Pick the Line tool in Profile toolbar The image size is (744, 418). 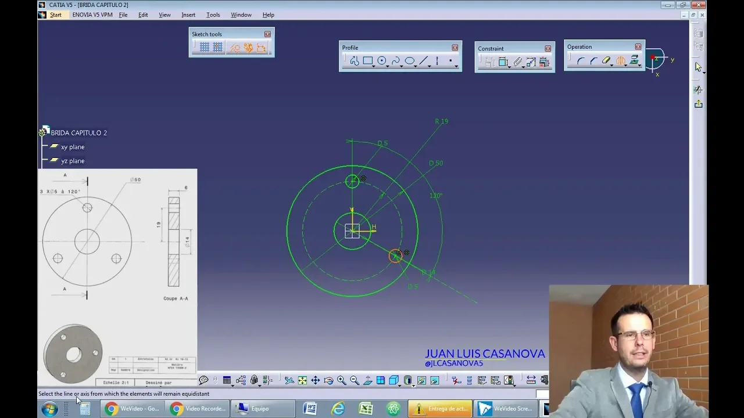(423, 61)
